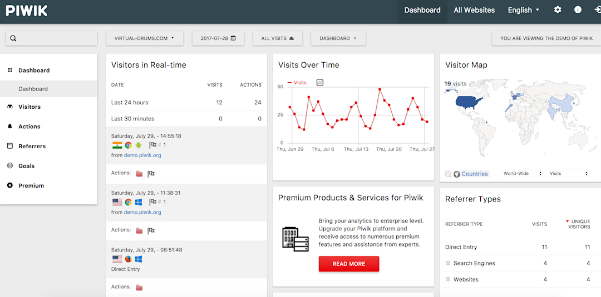Click Windows icon in 11:38:31 visit
The height and width of the screenshot is (297, 601).
(139, 202)
